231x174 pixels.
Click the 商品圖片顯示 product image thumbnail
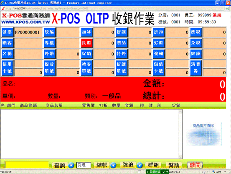(204, 134)
